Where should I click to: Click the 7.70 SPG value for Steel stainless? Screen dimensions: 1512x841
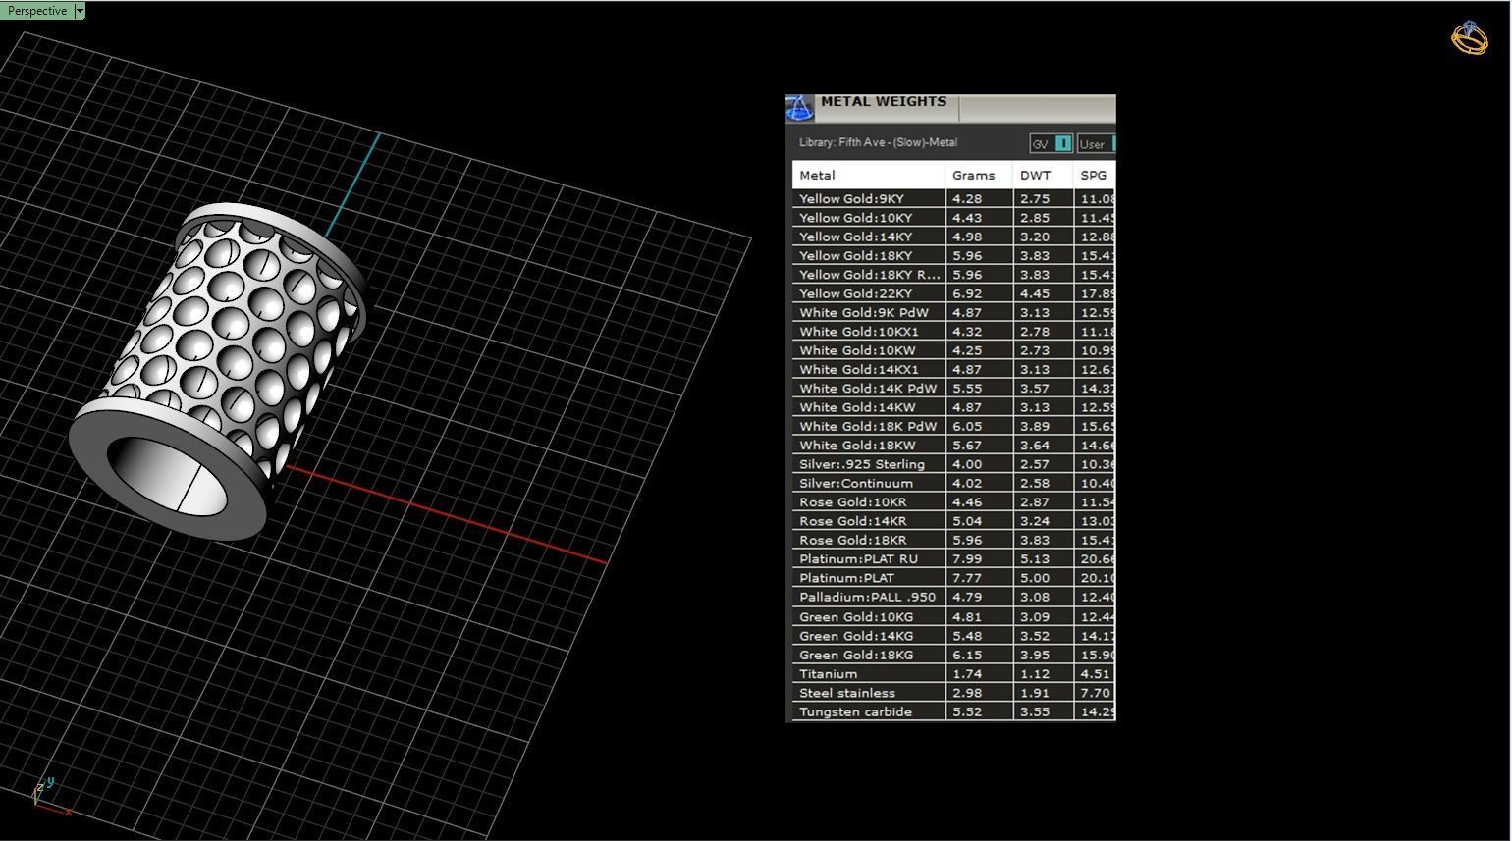click(1095, 693)
